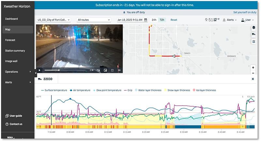The width and height of the screenshot is (261, 142).
Task: Toggle picture-in-picture video mode
Action: (105, 70)
